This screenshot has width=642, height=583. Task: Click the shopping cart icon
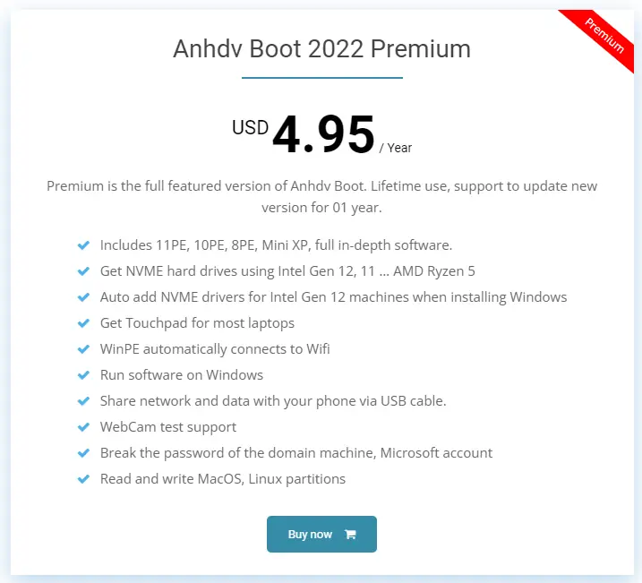pos(350,535)
